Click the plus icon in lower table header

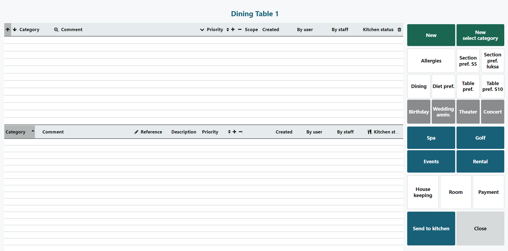pyautogui.click(x=234, y=132)
